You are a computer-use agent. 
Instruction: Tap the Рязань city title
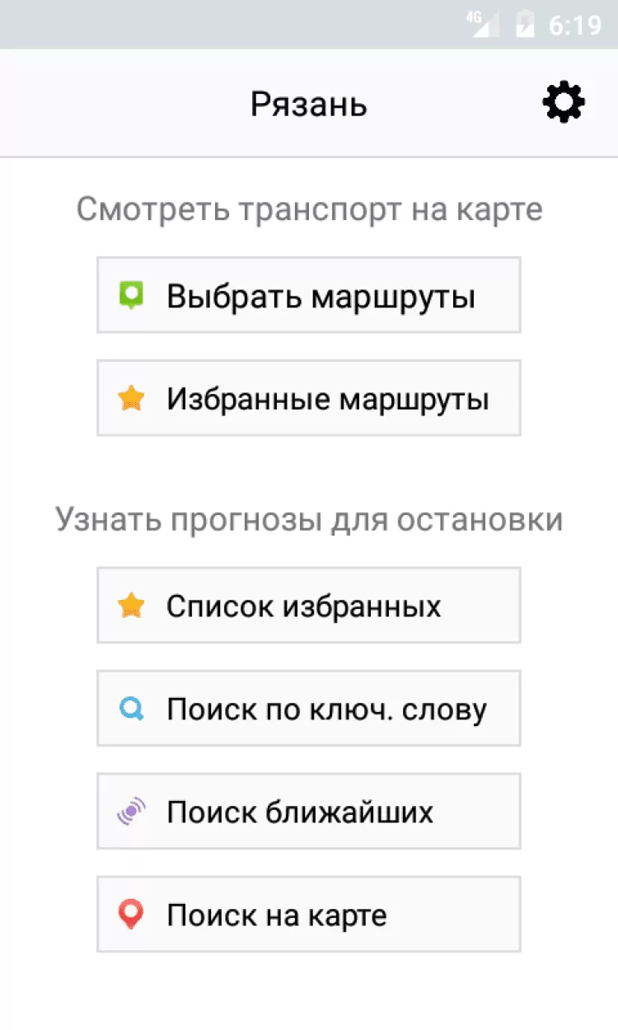click(309, 105)
